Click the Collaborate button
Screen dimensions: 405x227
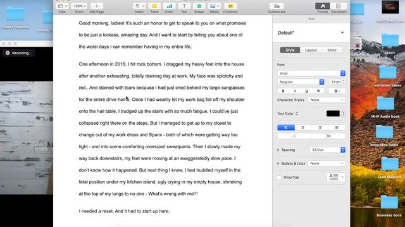(x=277, y=6)
